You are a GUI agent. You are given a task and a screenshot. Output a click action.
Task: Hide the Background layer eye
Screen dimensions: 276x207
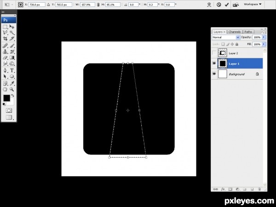coord(214,74)
